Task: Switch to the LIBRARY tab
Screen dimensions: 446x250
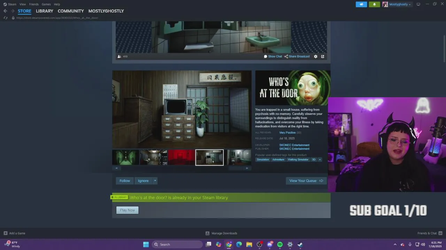Action: [45, 11]
